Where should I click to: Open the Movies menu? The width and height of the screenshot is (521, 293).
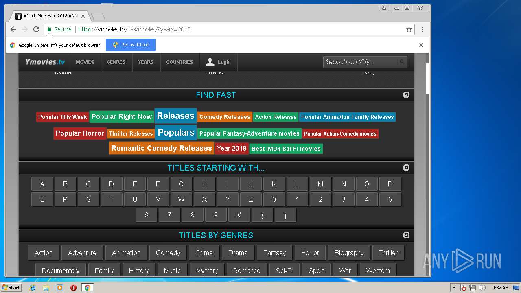tap(85, 62)
